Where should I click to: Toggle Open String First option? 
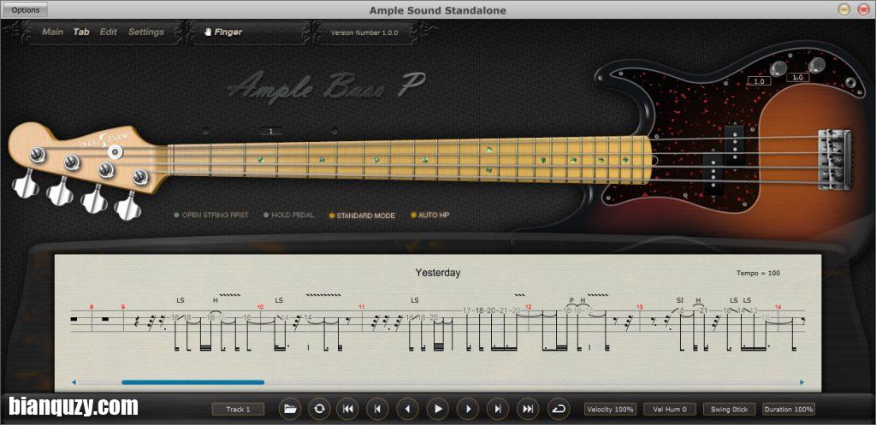[x=211, y=215]
